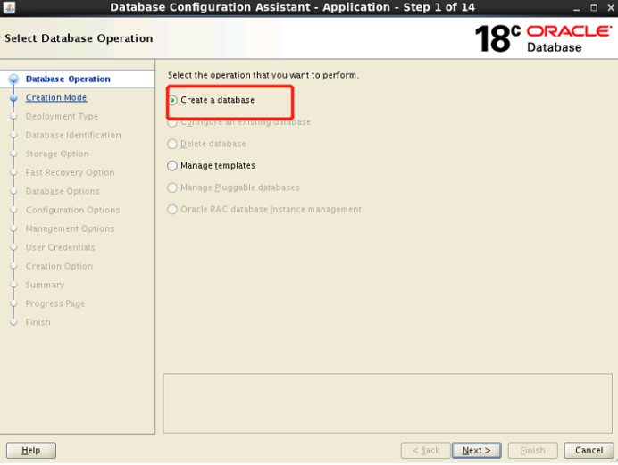The image size is (618, 465).
Task: Select the Manage templates radio button
Action: 172,166
